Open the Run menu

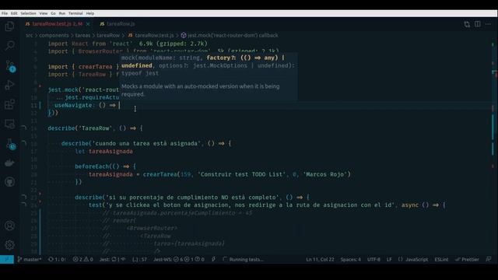click(62, 13)
